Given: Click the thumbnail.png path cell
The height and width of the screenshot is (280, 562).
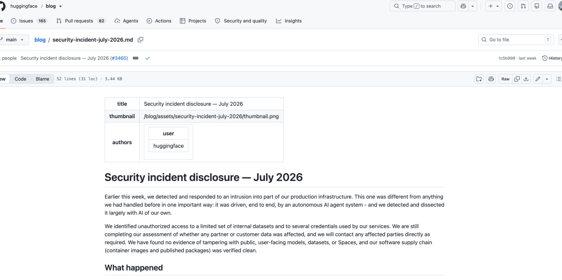Looking at the screenshot, I should point(211,116).
